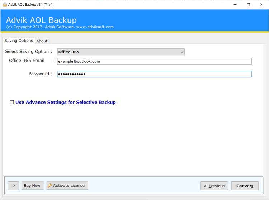Click the Advik AOL Backup title bar icon
269x200 pixels.
(5, 4)
